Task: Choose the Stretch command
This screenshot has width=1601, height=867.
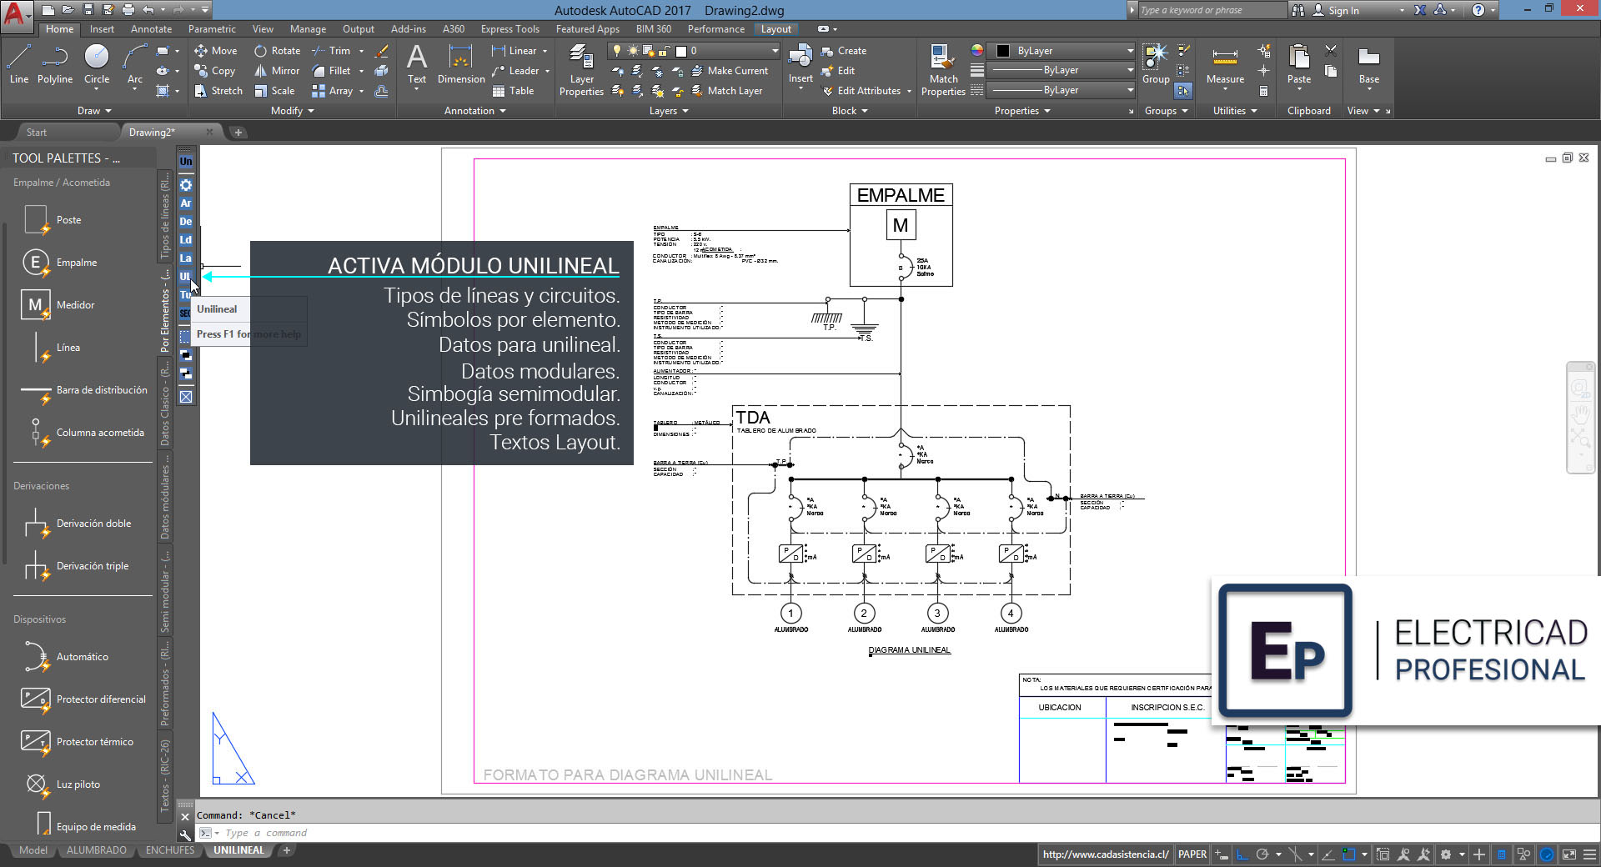Action: pyautogui.click(x=218, y=91)
